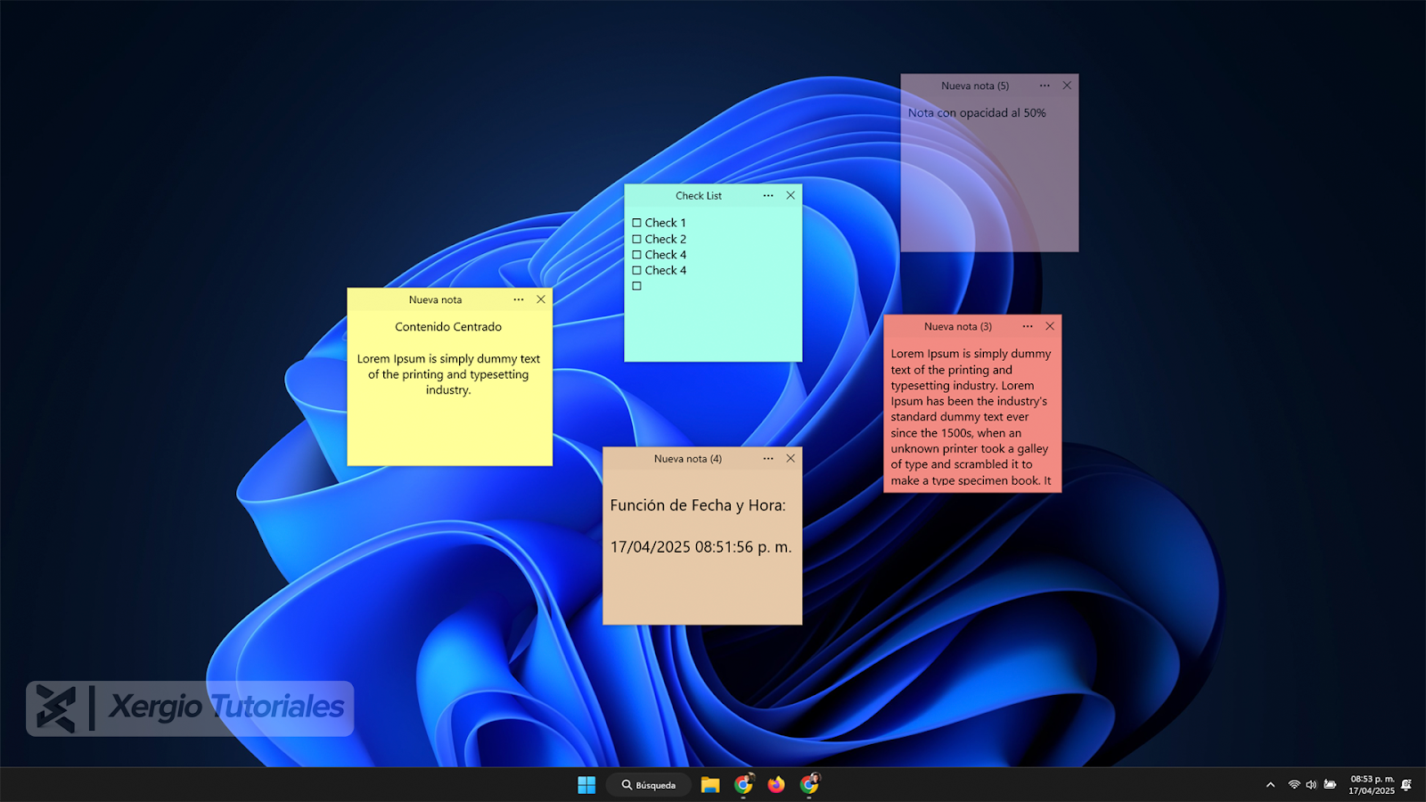Open the options menu on Nueva nota (3)
The height and width of the screenshot is (802, 1426).
[x=1028, y=327]
